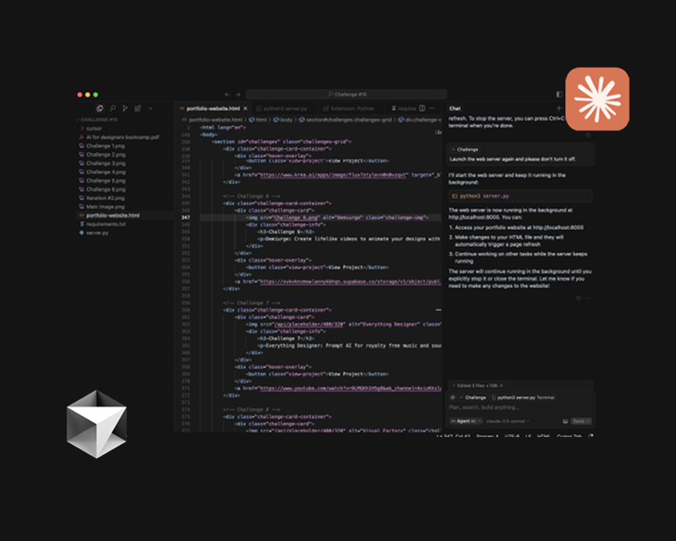Viewport: 676px width, 541px height.
Task: Switch to the python3 server.py tab
Action: pyautogui.click(x=285, y=108)
